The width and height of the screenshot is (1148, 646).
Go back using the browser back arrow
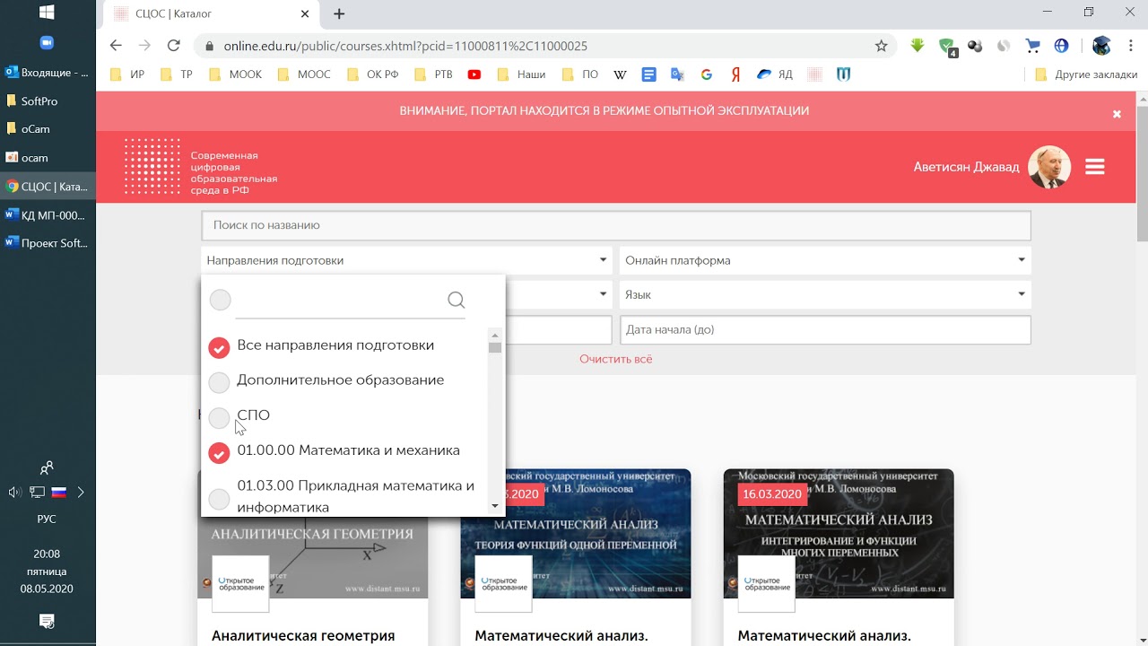coord(116,46)
